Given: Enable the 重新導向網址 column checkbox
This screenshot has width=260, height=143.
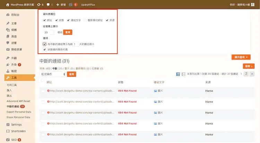Looking at the screenshot, I should [85, 20].
